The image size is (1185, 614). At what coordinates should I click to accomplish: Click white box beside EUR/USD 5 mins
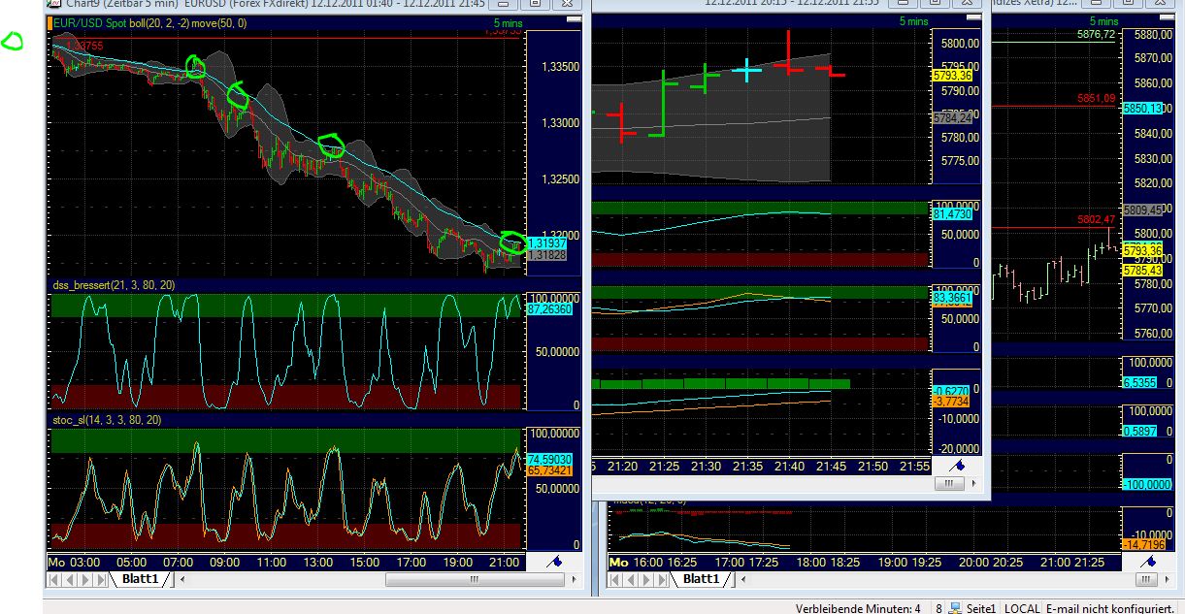[574, 19]
